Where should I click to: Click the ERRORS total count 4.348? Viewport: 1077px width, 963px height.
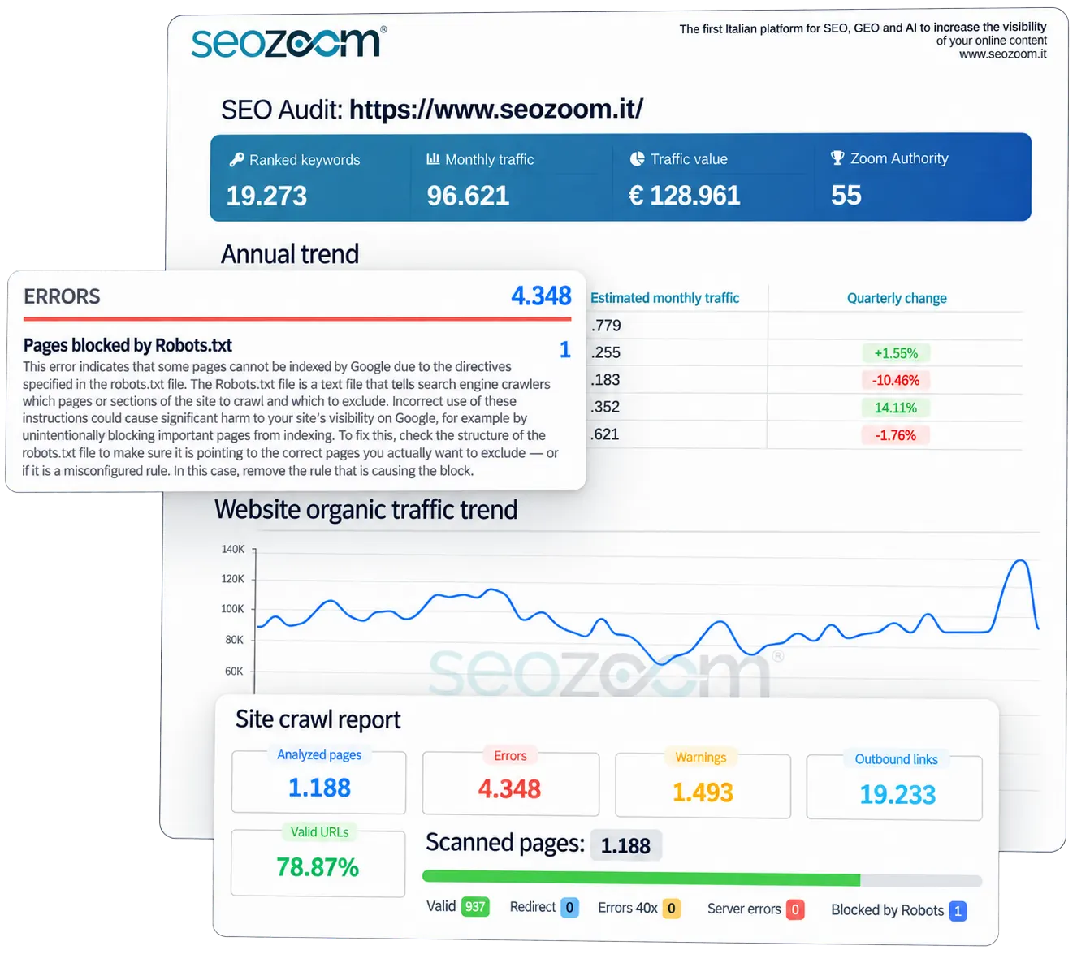tap(541, 296)
